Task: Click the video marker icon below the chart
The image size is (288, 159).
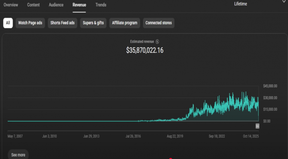Action: 257,126
